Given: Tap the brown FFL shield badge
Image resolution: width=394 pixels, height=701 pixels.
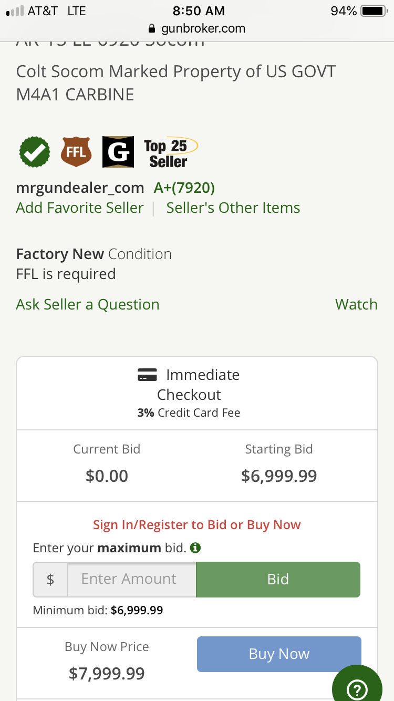Looking at the screenshot, I should pos(76,152).
